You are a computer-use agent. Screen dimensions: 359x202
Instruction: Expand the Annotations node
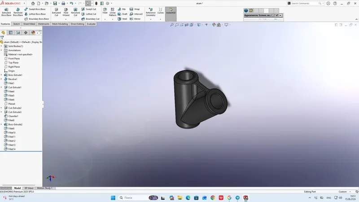pos(1,50)
